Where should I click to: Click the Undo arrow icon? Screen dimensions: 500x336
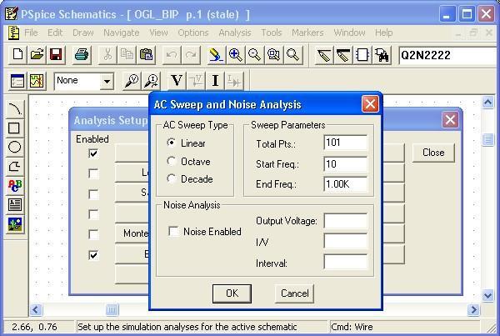click(x=172, y=54)
